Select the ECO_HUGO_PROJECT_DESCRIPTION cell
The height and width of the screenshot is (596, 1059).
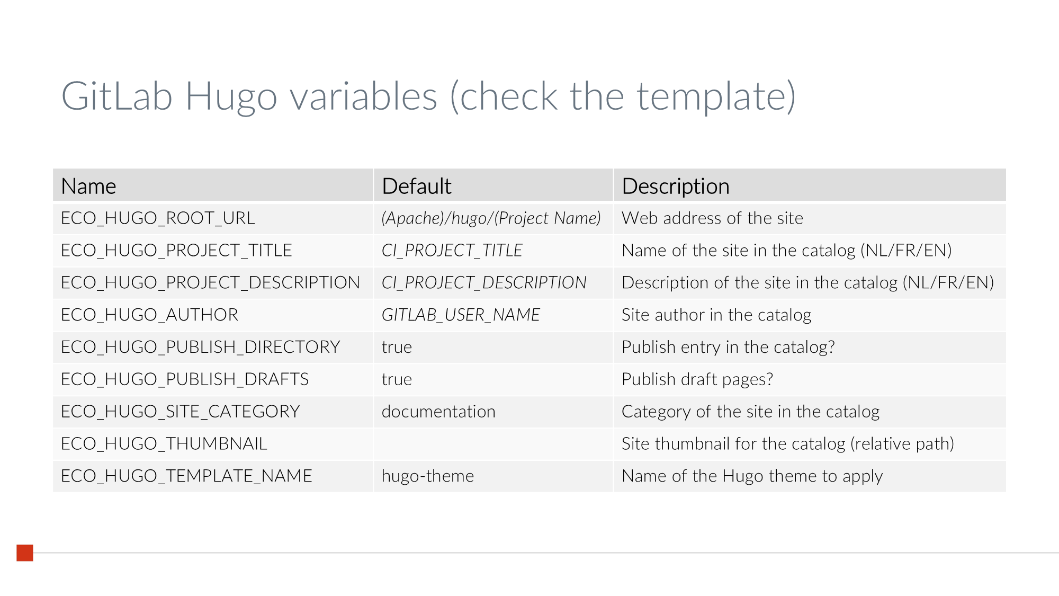pos(210,283)
